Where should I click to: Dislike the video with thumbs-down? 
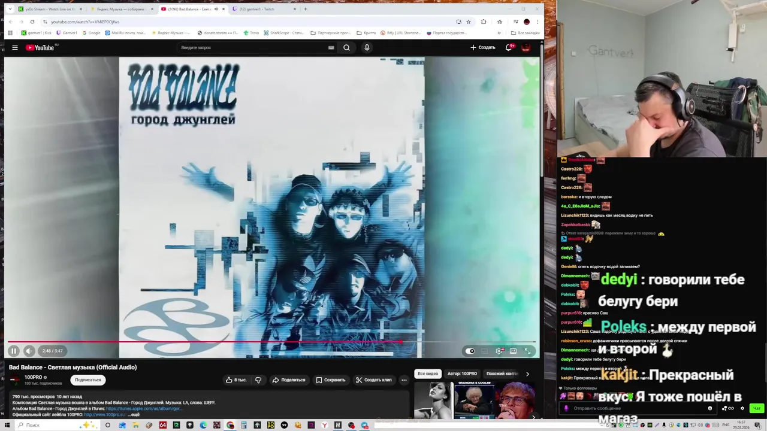tap(258, 380)
